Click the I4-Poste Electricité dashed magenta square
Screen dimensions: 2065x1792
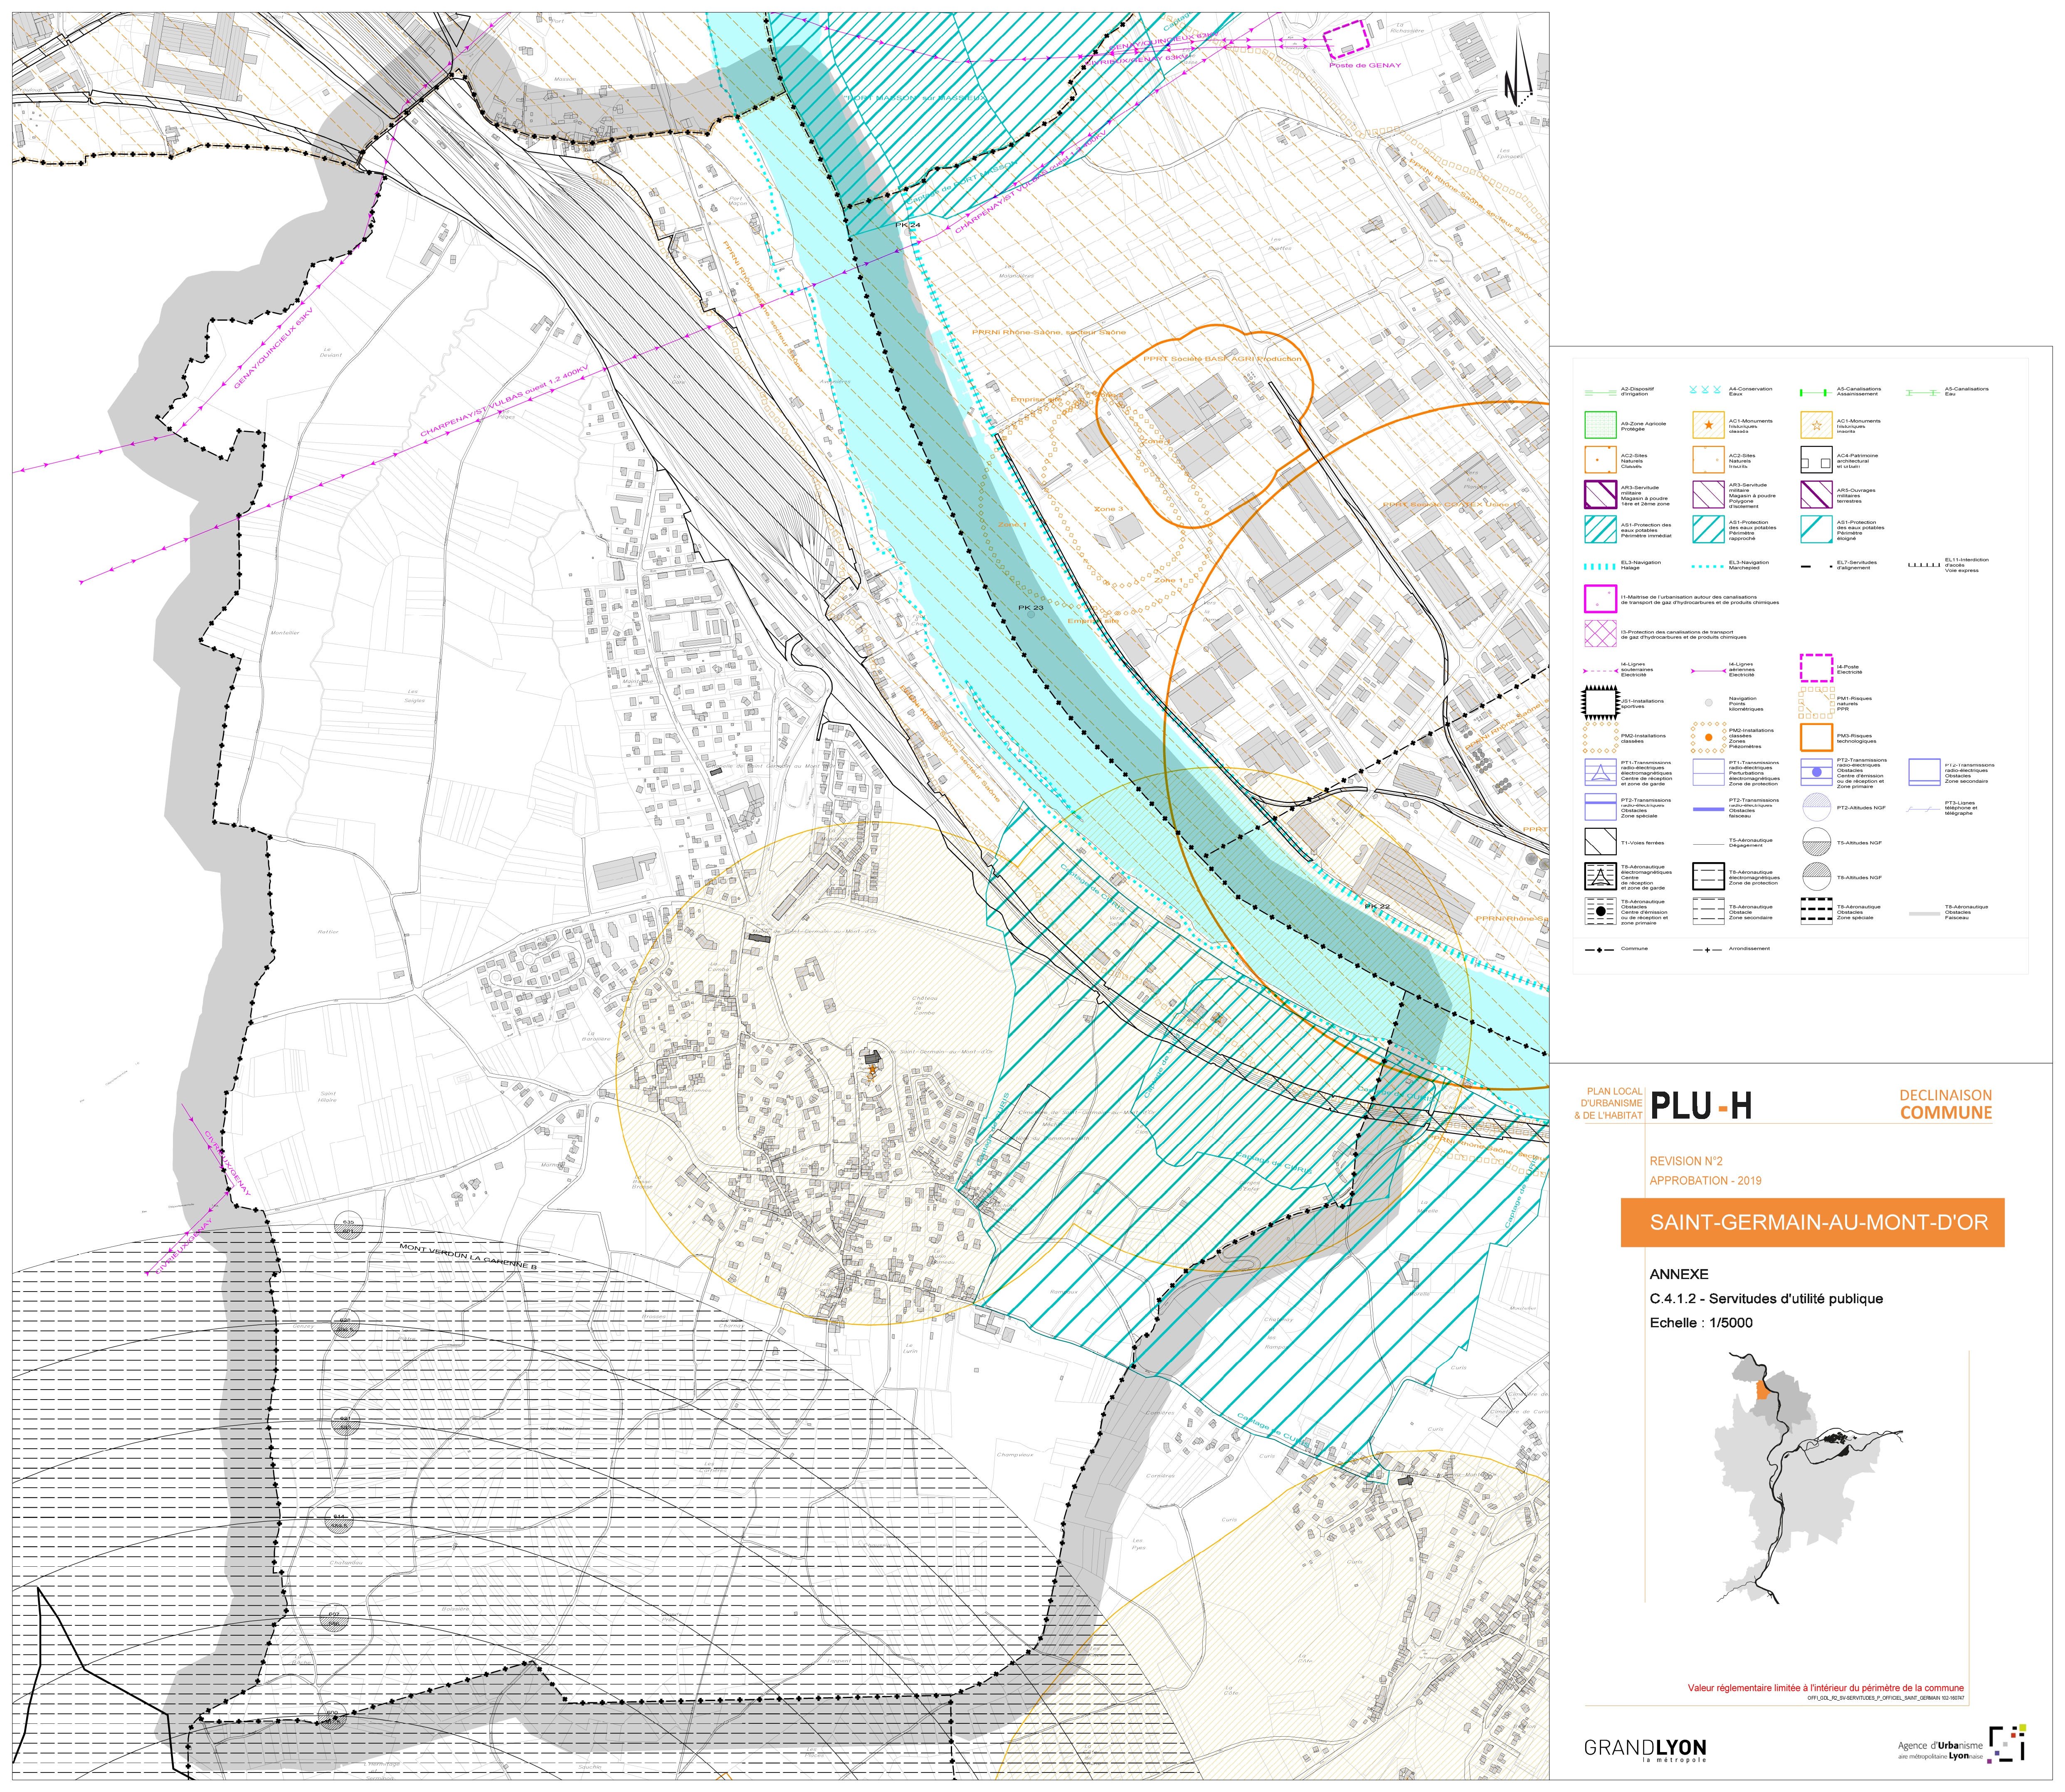click(1816, 668)
